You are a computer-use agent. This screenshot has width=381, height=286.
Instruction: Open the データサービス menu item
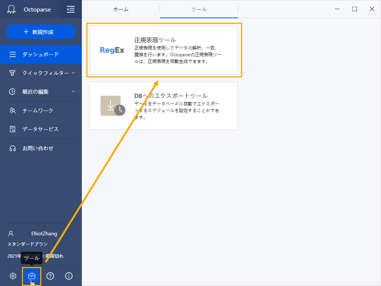tap(41, 129)
